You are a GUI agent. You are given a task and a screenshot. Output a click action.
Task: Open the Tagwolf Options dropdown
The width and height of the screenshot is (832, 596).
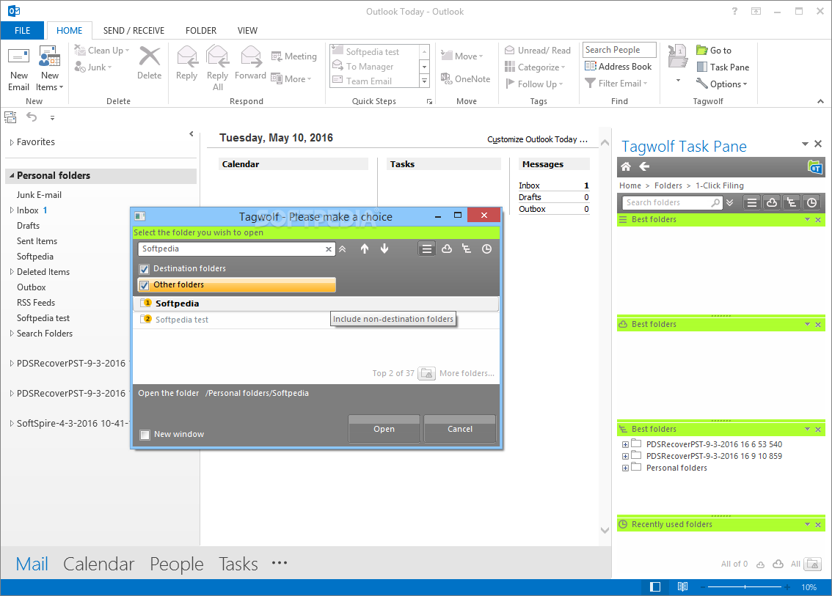coord(722,84)
